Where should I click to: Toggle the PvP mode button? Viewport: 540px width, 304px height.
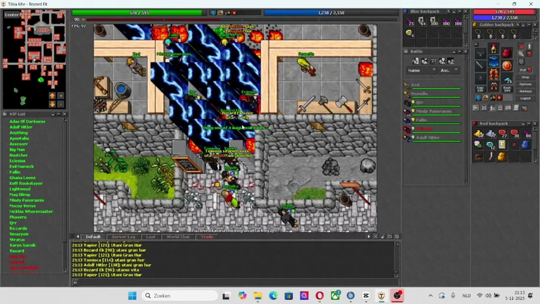click(526, 70)
